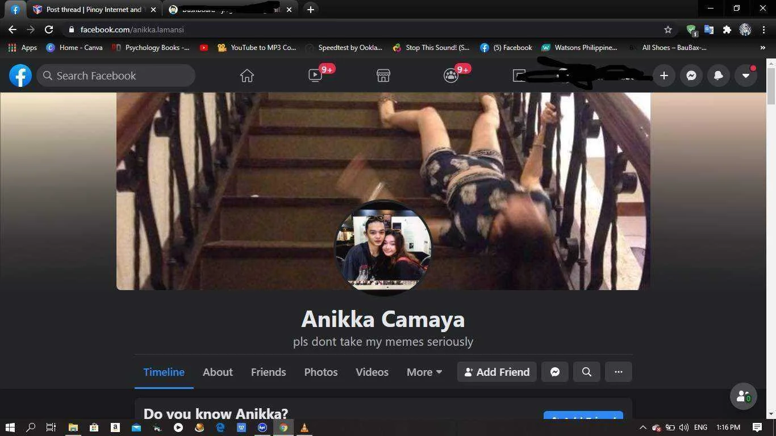Click the Create plus button
Image resolution: width=776 pixels, height=436 pixels.
pos(664,76)
